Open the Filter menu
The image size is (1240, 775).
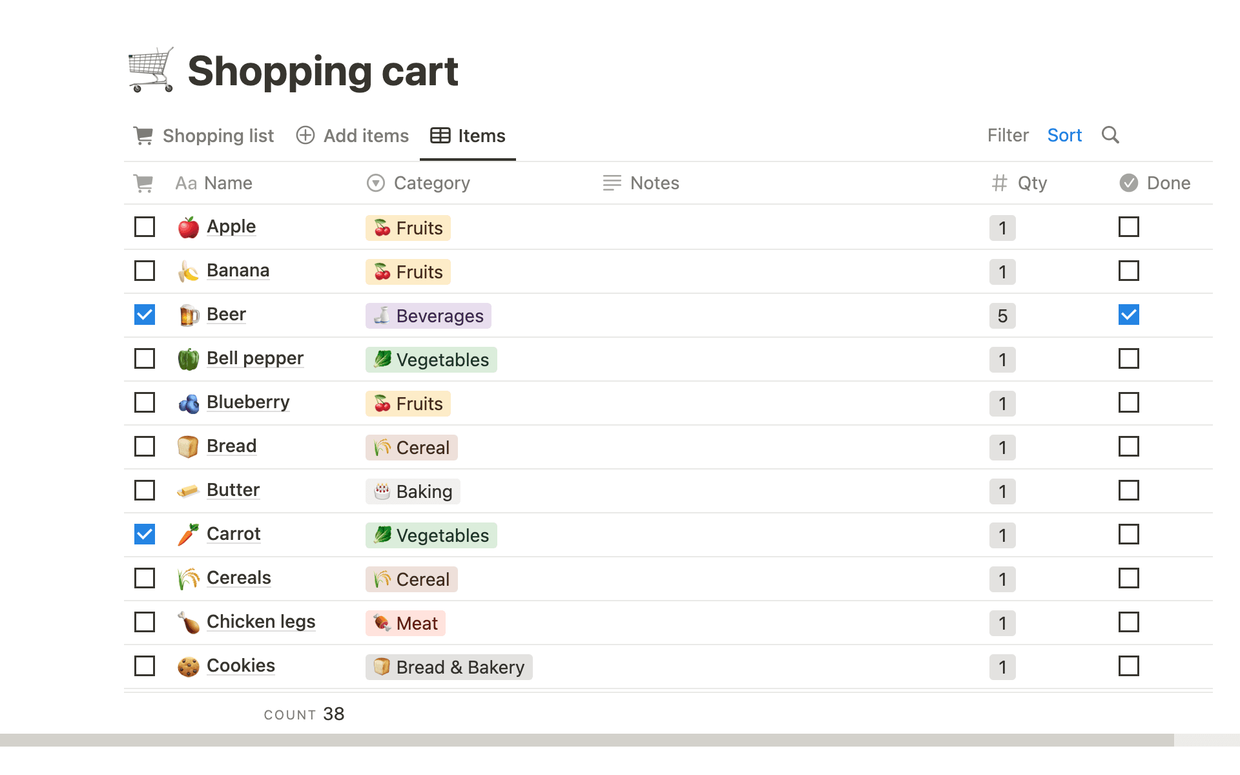point(1008,135)
